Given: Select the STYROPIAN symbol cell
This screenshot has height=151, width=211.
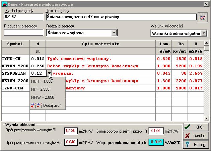Looking at the screenshot, I should coord(16,73).
